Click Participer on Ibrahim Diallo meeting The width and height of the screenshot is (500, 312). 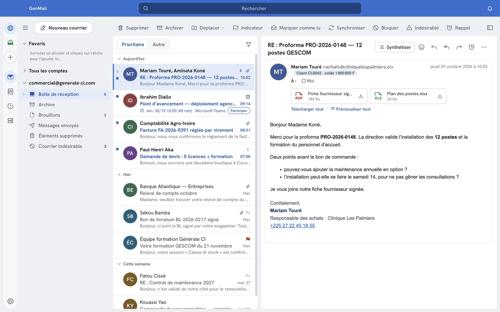pyautogui.click(x=239, y=111)
